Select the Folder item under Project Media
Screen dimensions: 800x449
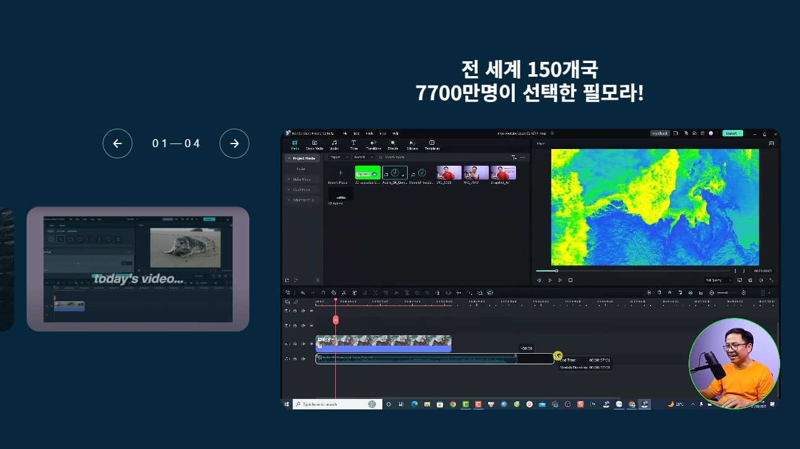[301, 168]
